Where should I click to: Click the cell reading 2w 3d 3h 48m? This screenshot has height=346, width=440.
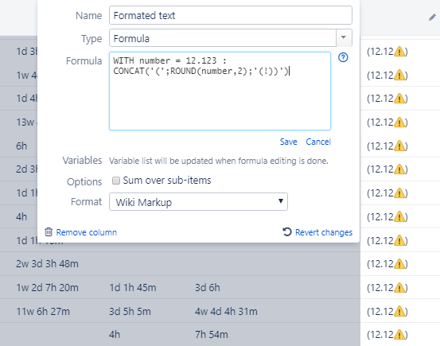coord(47,264)
